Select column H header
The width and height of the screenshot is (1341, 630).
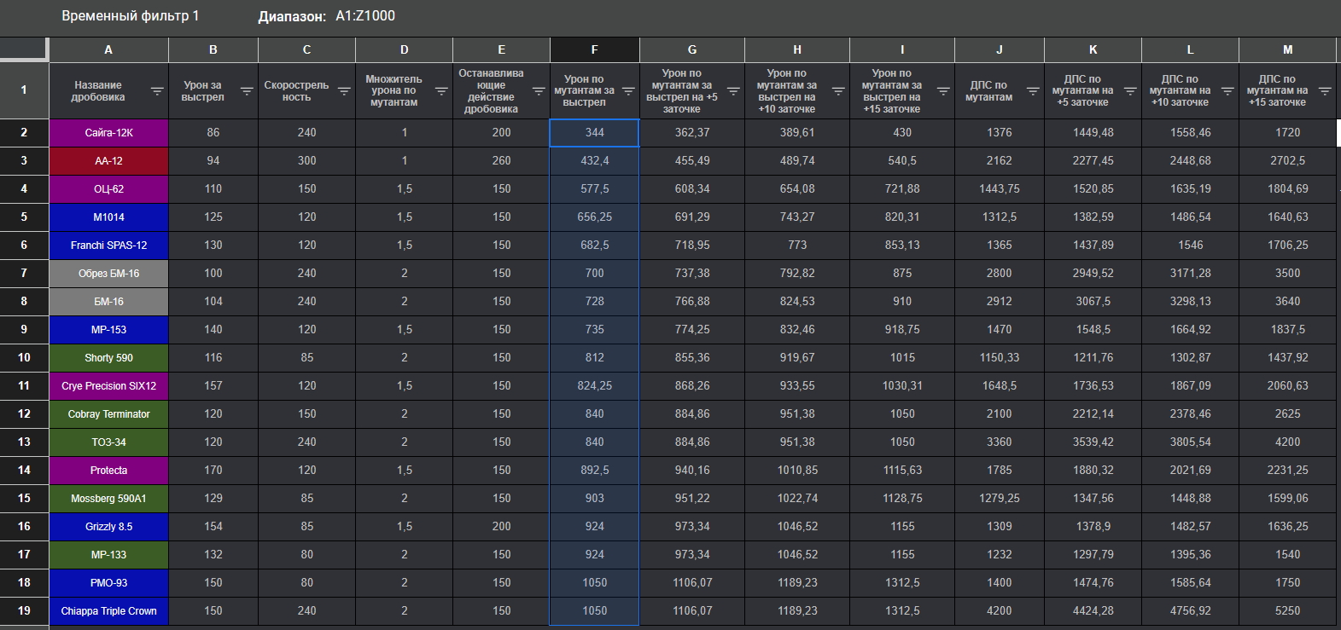[796, 49]
